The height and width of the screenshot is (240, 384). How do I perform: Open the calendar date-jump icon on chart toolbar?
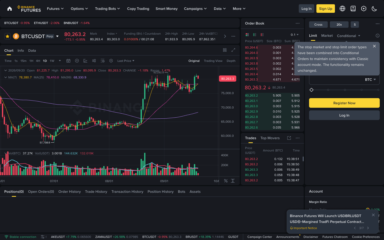68,61
